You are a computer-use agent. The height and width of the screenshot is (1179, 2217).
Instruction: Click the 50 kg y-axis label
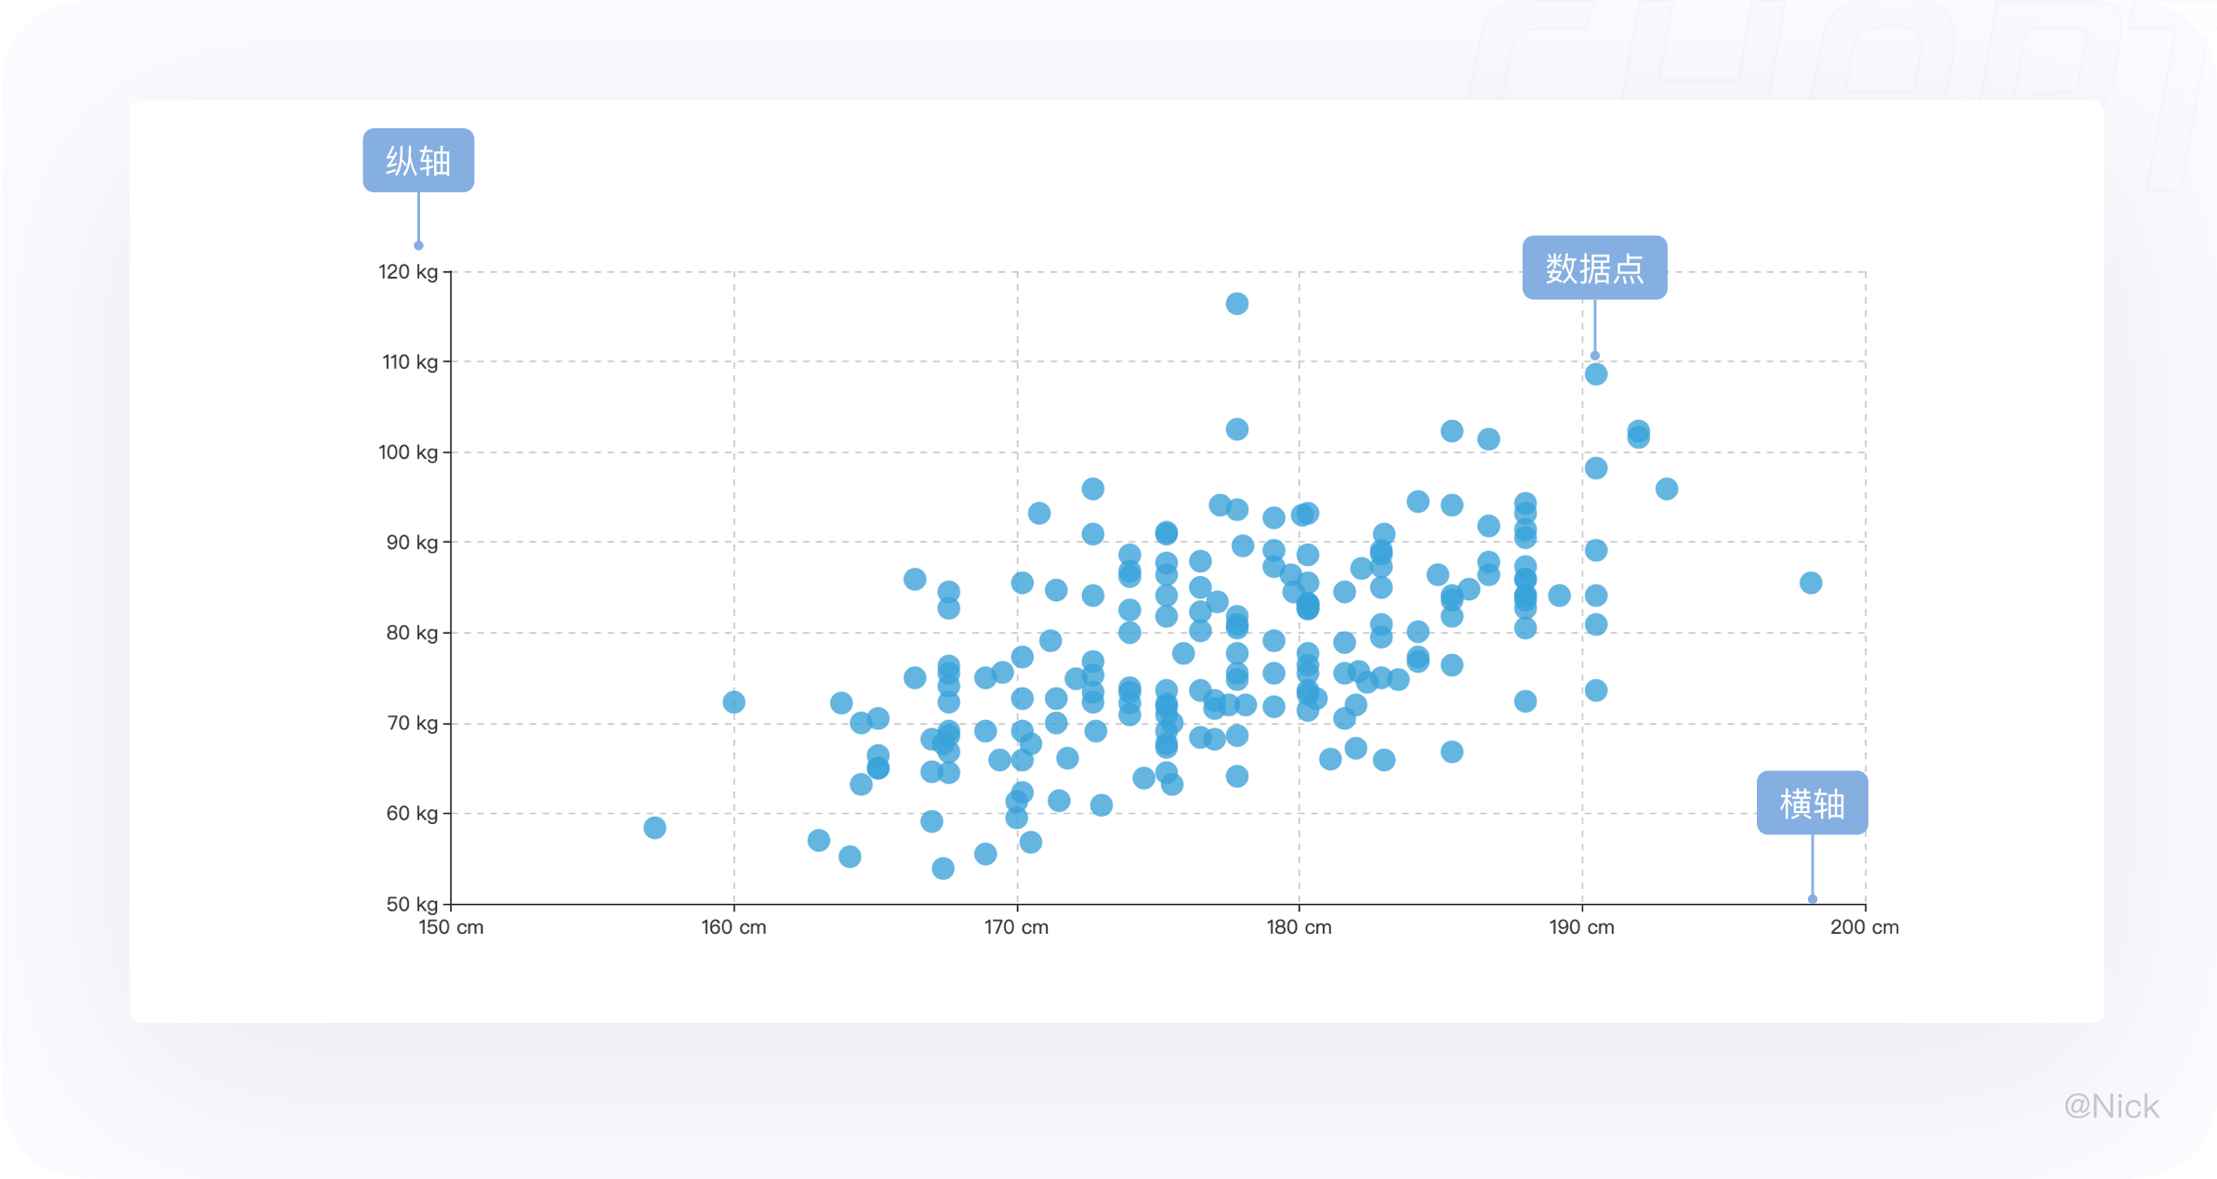click(412, 904)
